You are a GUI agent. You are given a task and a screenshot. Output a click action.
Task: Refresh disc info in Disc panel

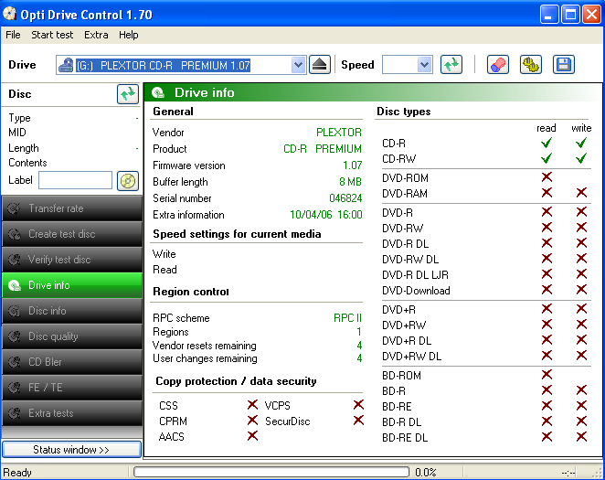tap(127, 94)
